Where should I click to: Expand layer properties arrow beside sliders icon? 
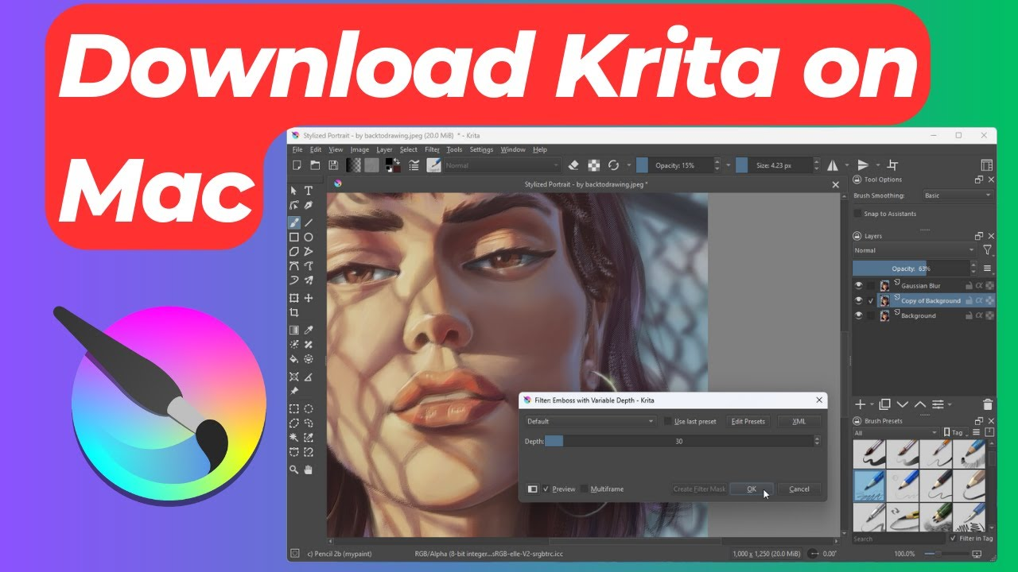coord(950,404)
